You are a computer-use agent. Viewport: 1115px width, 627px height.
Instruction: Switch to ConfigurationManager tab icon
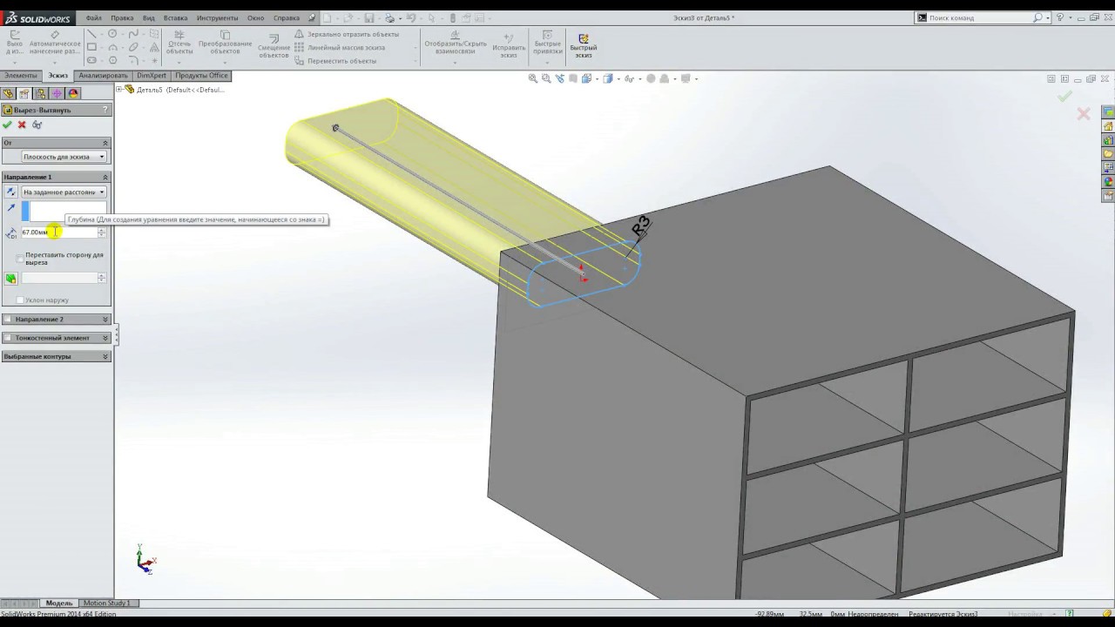pos(41,93)
